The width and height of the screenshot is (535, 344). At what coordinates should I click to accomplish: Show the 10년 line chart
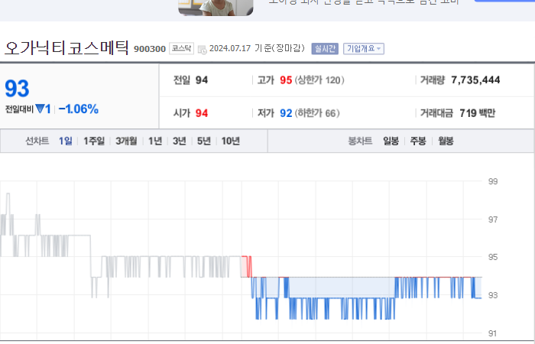tap(231, 141)
